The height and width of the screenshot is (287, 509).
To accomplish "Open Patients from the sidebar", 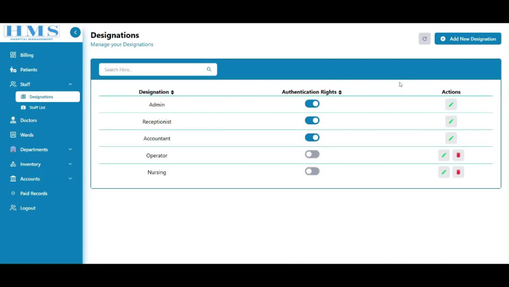I will (29, 69).
